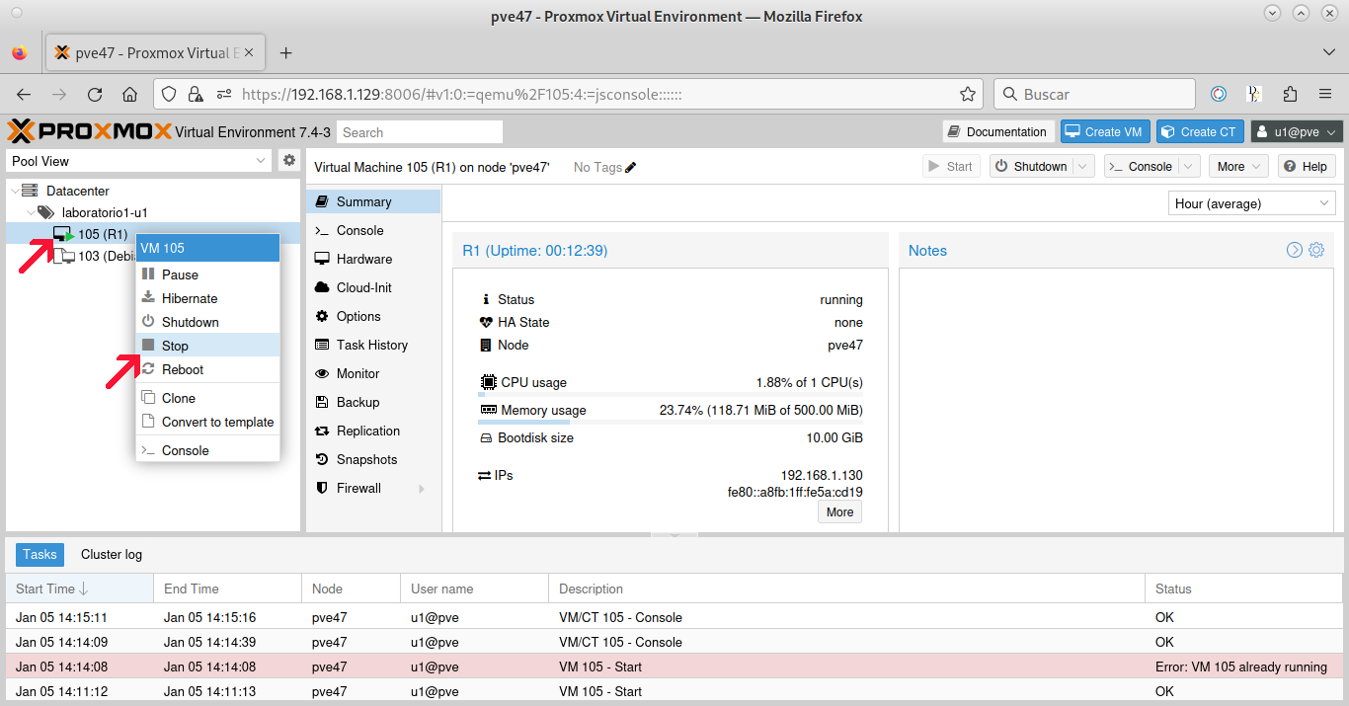Open tree view settings gear
1349x706 pixels.
289,160
